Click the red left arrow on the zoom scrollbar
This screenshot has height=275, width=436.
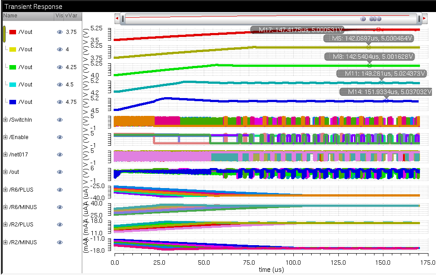tap(117, 18)
